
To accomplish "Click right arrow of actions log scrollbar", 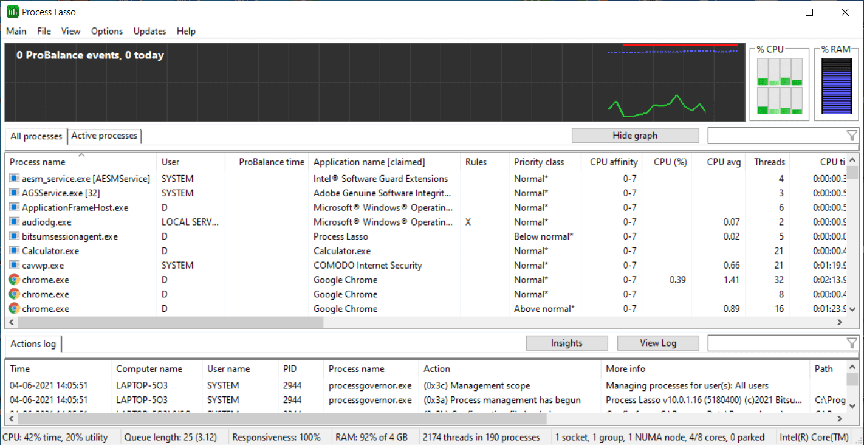I will tap(841, 419).
